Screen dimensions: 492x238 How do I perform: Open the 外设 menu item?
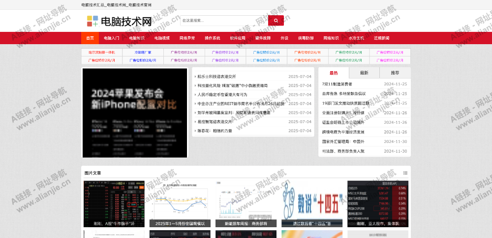[284, 38]
